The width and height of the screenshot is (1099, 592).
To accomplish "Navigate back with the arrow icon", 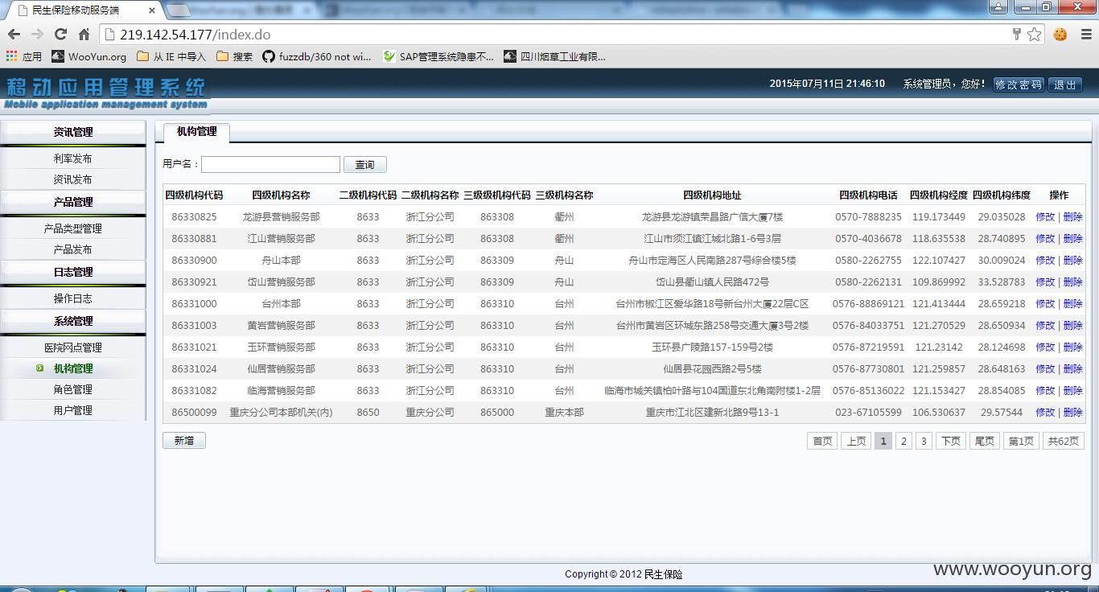I will (x=14, y=35).
